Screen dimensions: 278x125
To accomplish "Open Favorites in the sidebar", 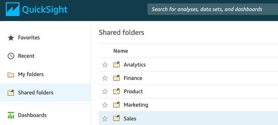I will click(46, 38).
